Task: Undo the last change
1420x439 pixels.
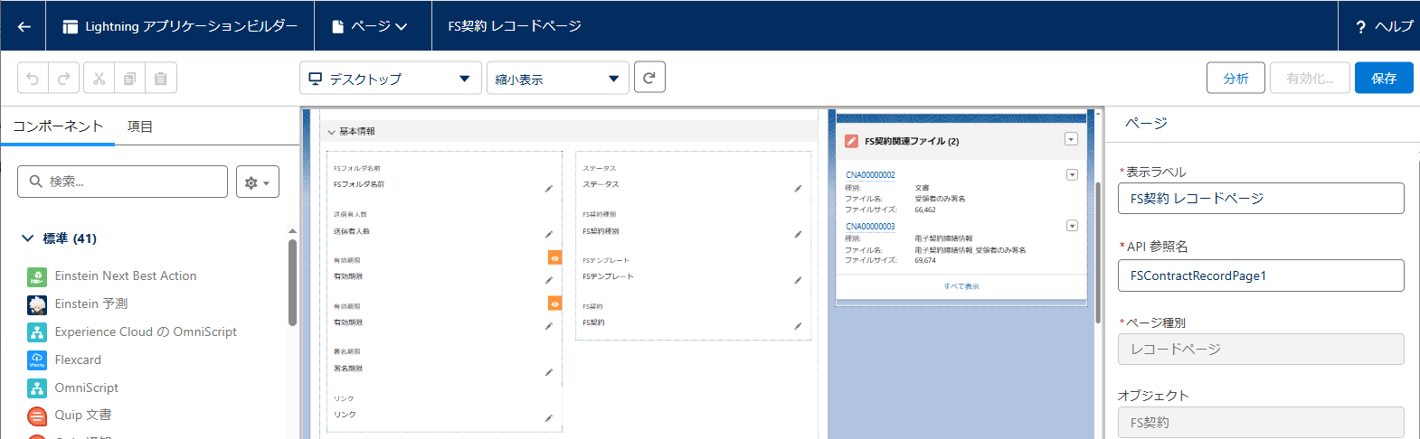Action: tap(33, 79)
